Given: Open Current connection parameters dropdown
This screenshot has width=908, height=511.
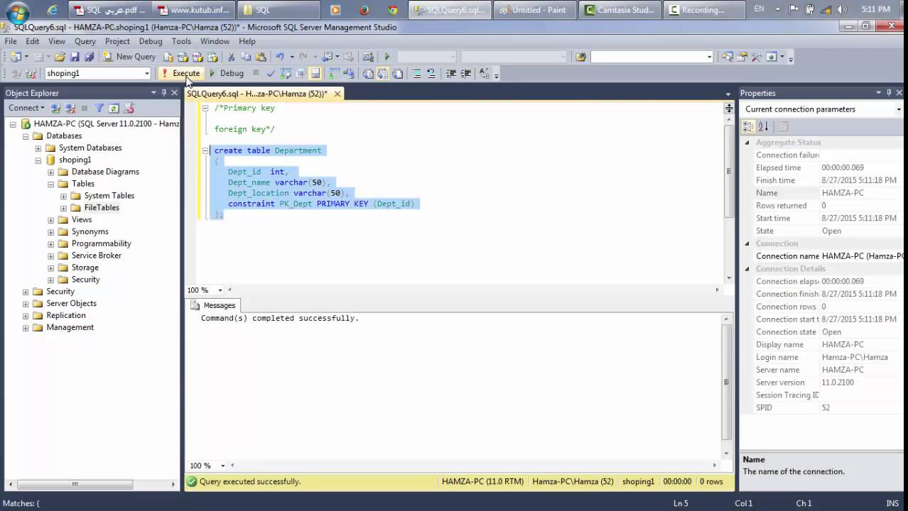Looking at the screenshot, I should (898, 109).
